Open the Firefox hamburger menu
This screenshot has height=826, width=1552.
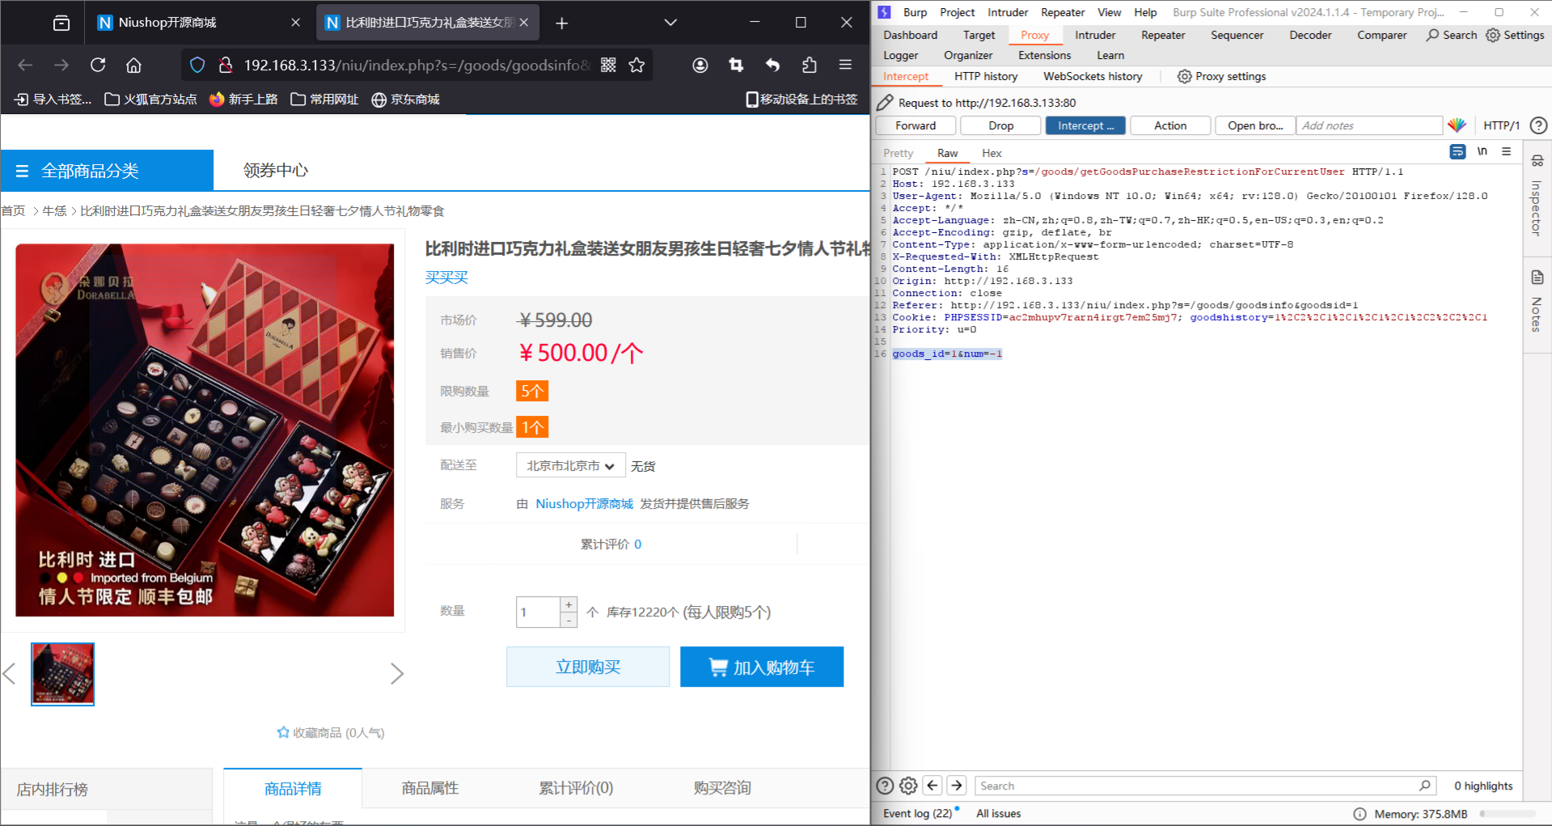click(x=846, y=65)
